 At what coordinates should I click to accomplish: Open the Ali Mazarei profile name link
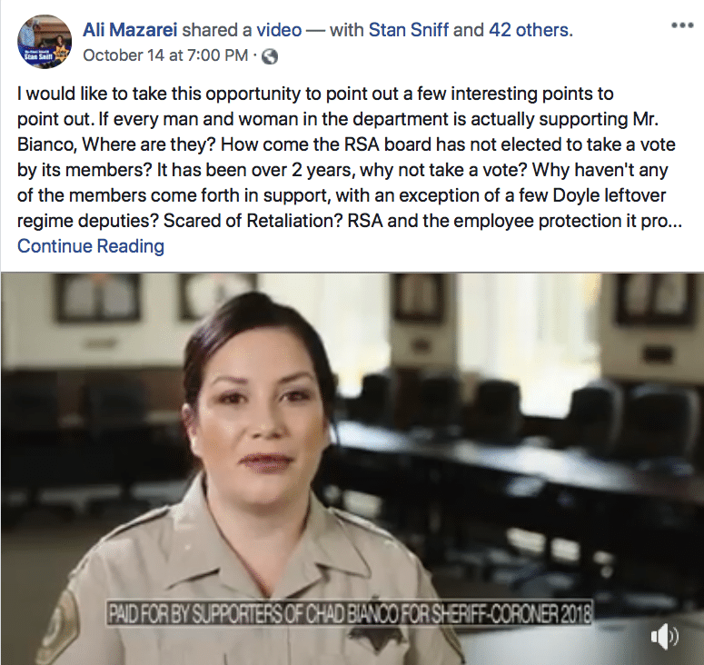[x=130, y=30]
